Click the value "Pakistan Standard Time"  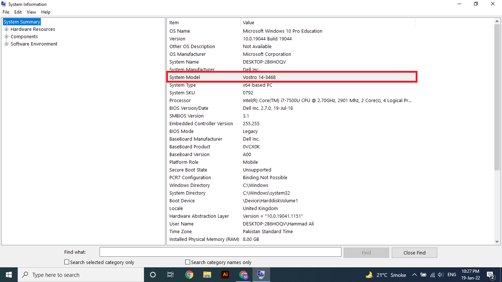click(x=268, y=232)
